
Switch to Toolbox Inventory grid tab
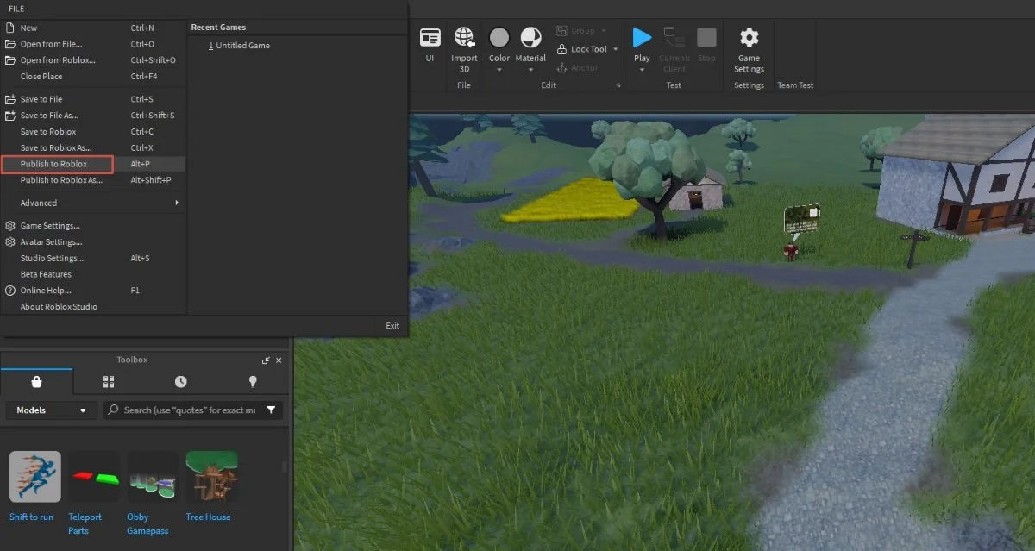pos(109,381)
